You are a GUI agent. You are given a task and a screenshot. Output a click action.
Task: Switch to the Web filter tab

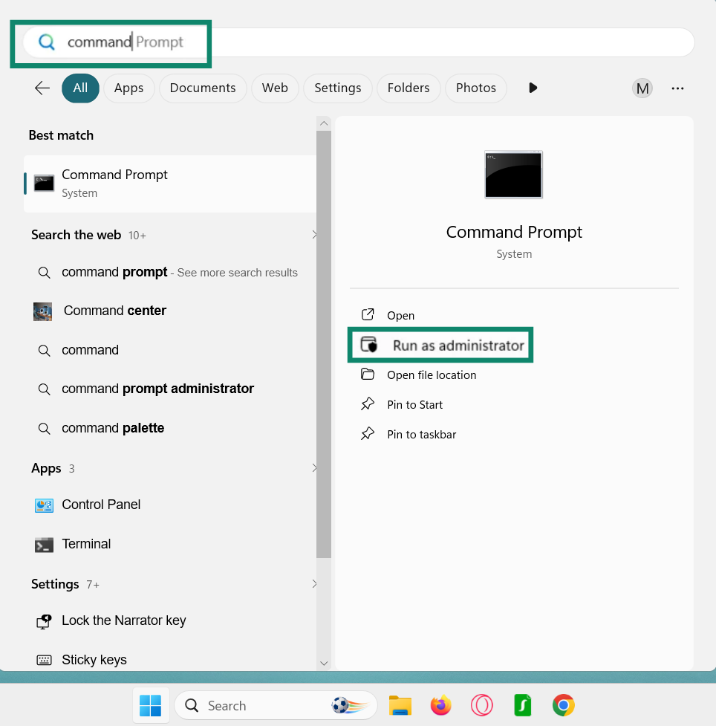[275, 88]
